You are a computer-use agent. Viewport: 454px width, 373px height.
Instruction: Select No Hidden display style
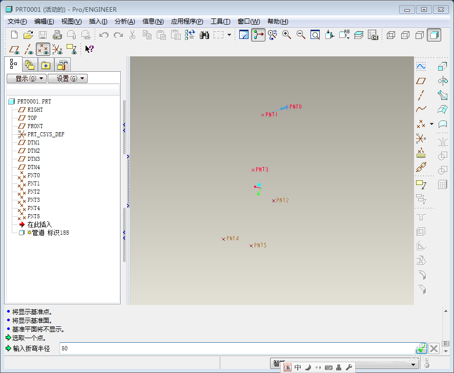(420, 35)
